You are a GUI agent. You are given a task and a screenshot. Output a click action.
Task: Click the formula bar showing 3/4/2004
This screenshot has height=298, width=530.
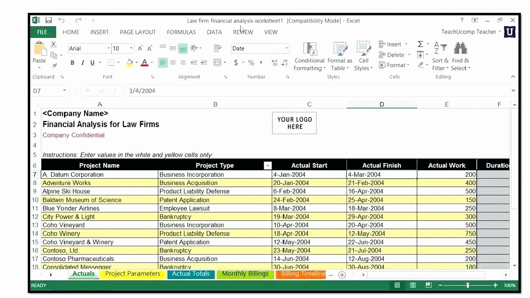point(317,90)
